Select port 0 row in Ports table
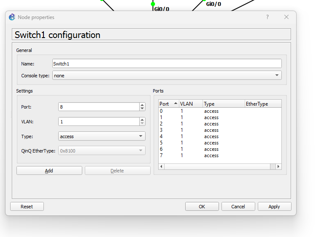 point(220,111)
